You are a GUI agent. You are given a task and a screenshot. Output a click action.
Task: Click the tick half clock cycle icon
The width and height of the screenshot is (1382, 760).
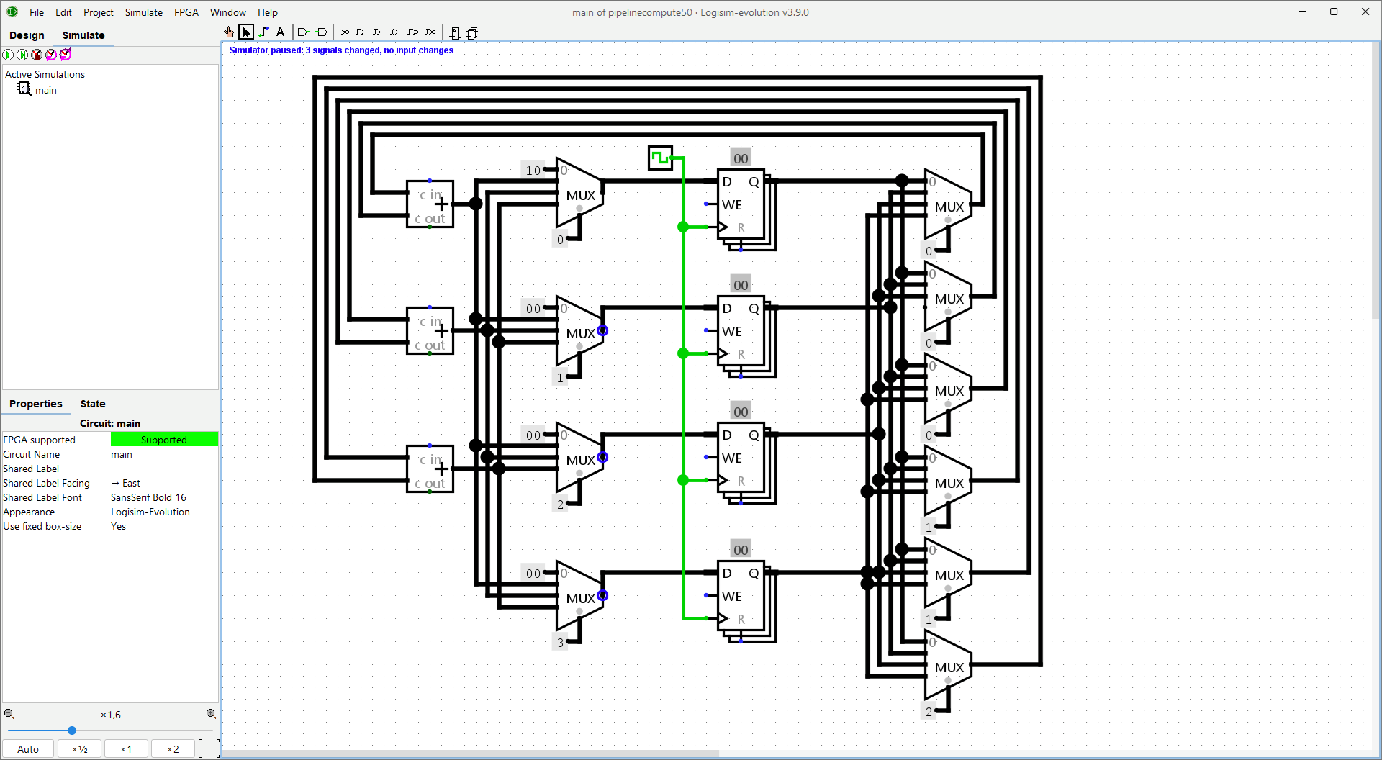click(x=51, y=55)
